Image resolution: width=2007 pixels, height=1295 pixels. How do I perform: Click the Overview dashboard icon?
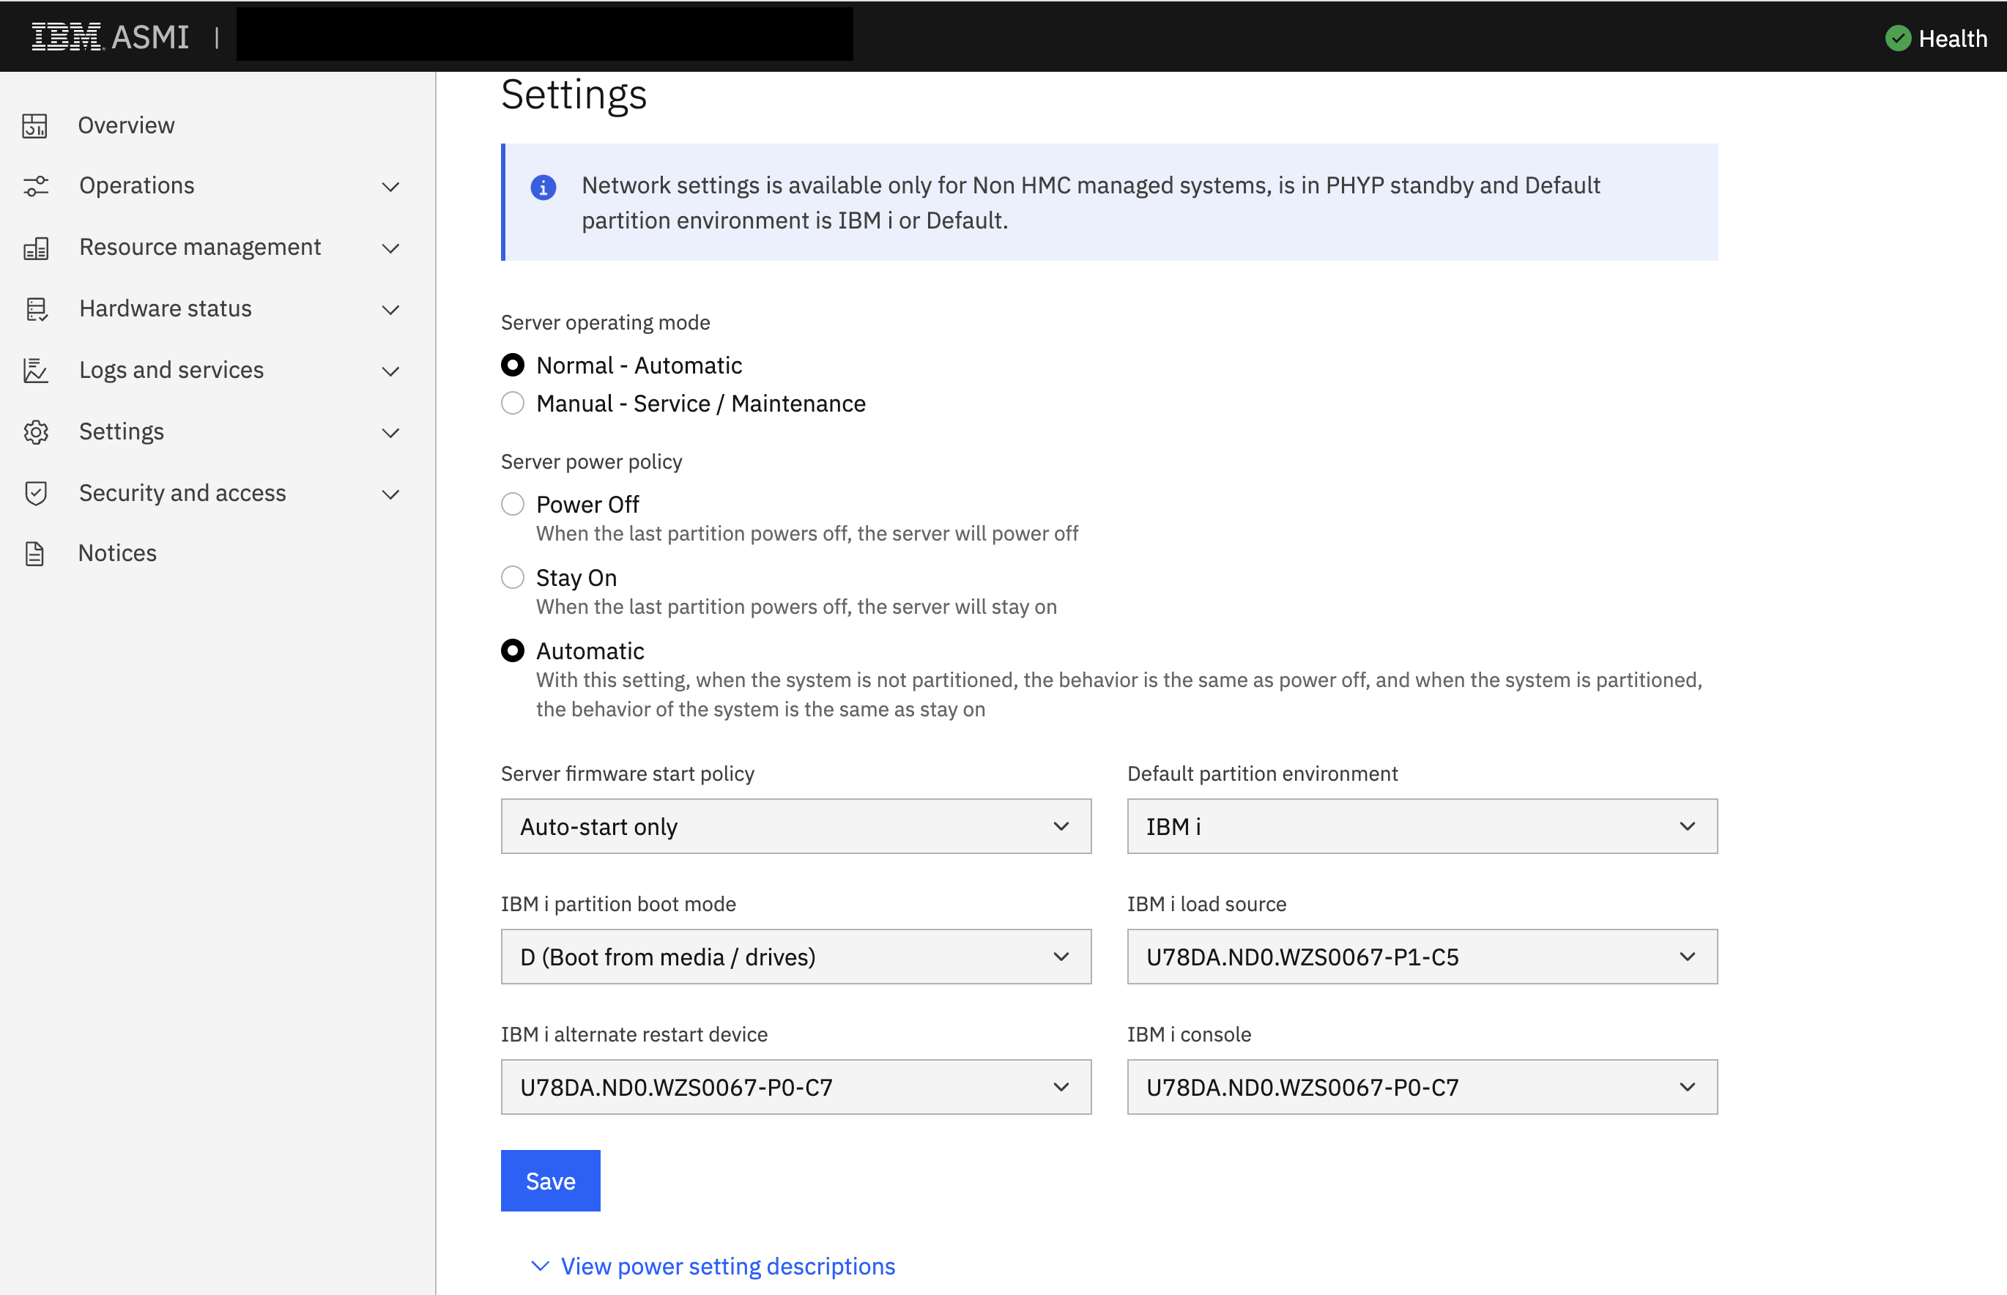point(34,125)
